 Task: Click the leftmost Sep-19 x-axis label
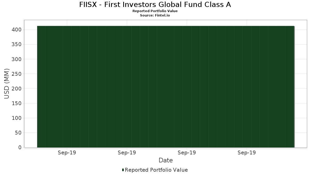[67, 153]
